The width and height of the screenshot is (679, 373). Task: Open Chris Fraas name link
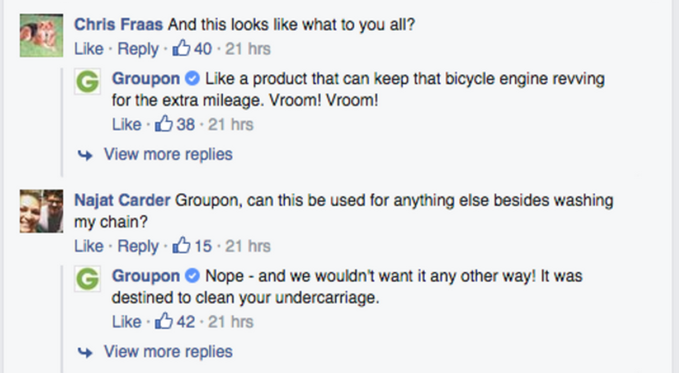click(118, 25)
